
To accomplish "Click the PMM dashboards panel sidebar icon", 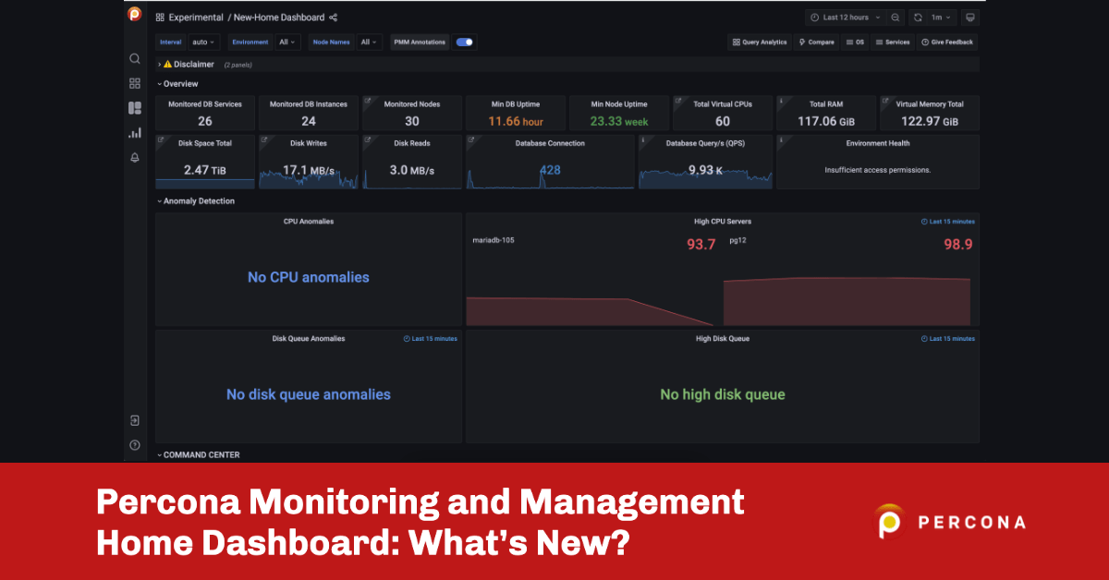I will [135, 108].
